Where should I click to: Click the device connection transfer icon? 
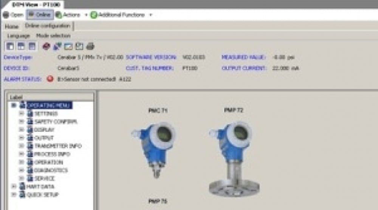click(x=57, y=46)
